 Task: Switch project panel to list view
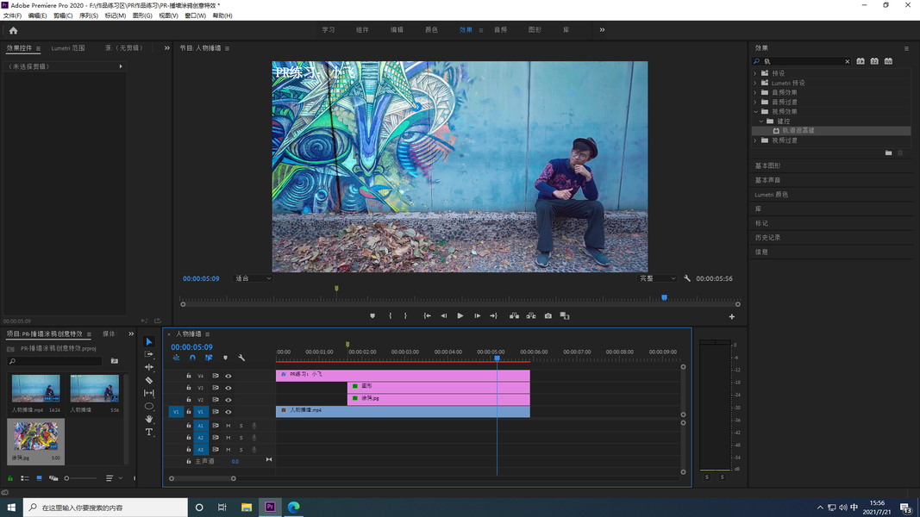tap(25, 478)
